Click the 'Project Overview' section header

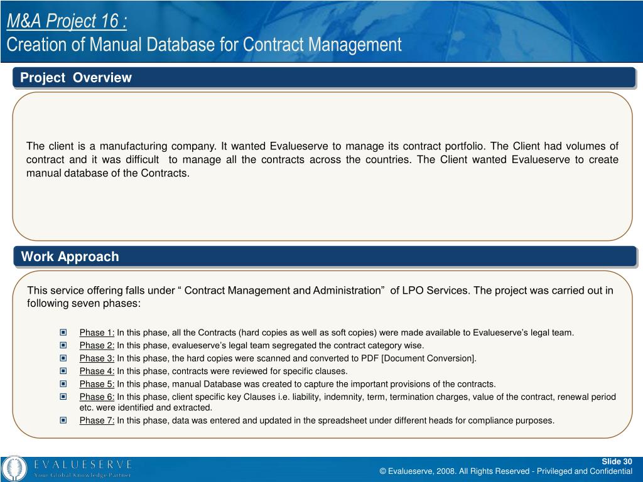click(x=324, y=77)
